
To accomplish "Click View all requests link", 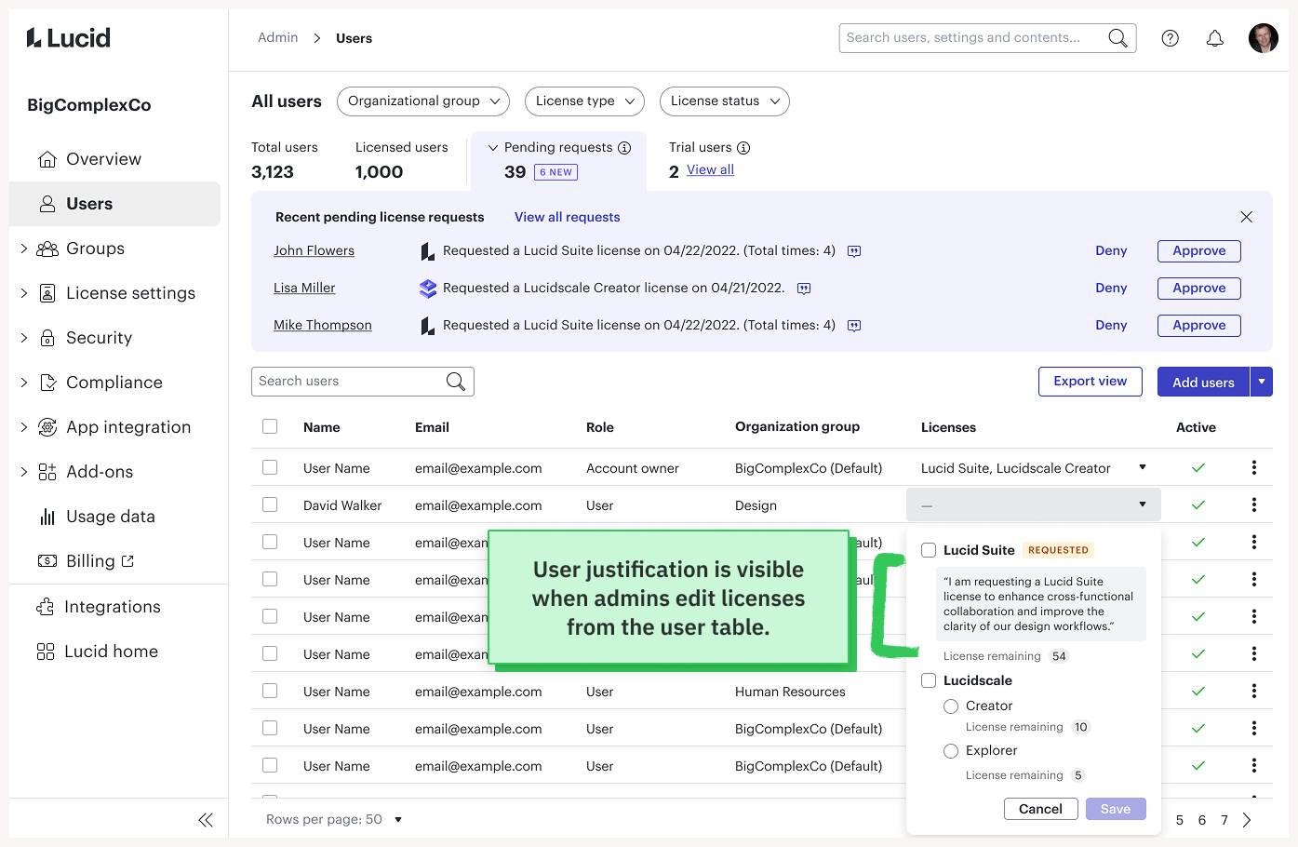I will pyautogui.click(x=568, y=217).
